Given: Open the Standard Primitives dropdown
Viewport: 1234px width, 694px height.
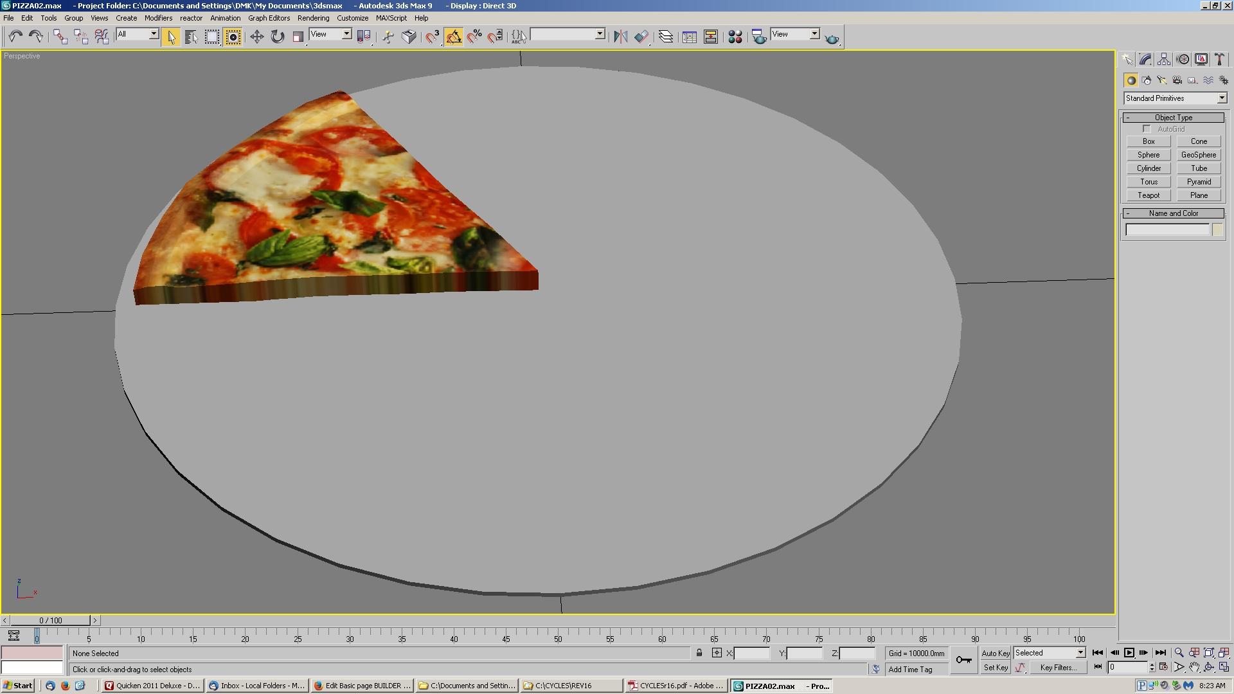Looking at the screenshot, I should point(1221,98).
